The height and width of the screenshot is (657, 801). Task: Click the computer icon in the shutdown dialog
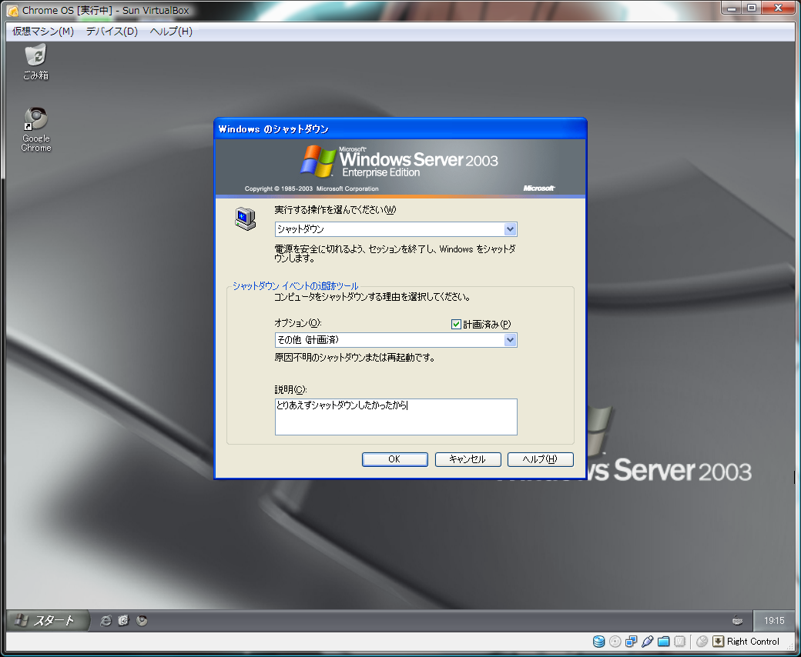pos(245,218)
